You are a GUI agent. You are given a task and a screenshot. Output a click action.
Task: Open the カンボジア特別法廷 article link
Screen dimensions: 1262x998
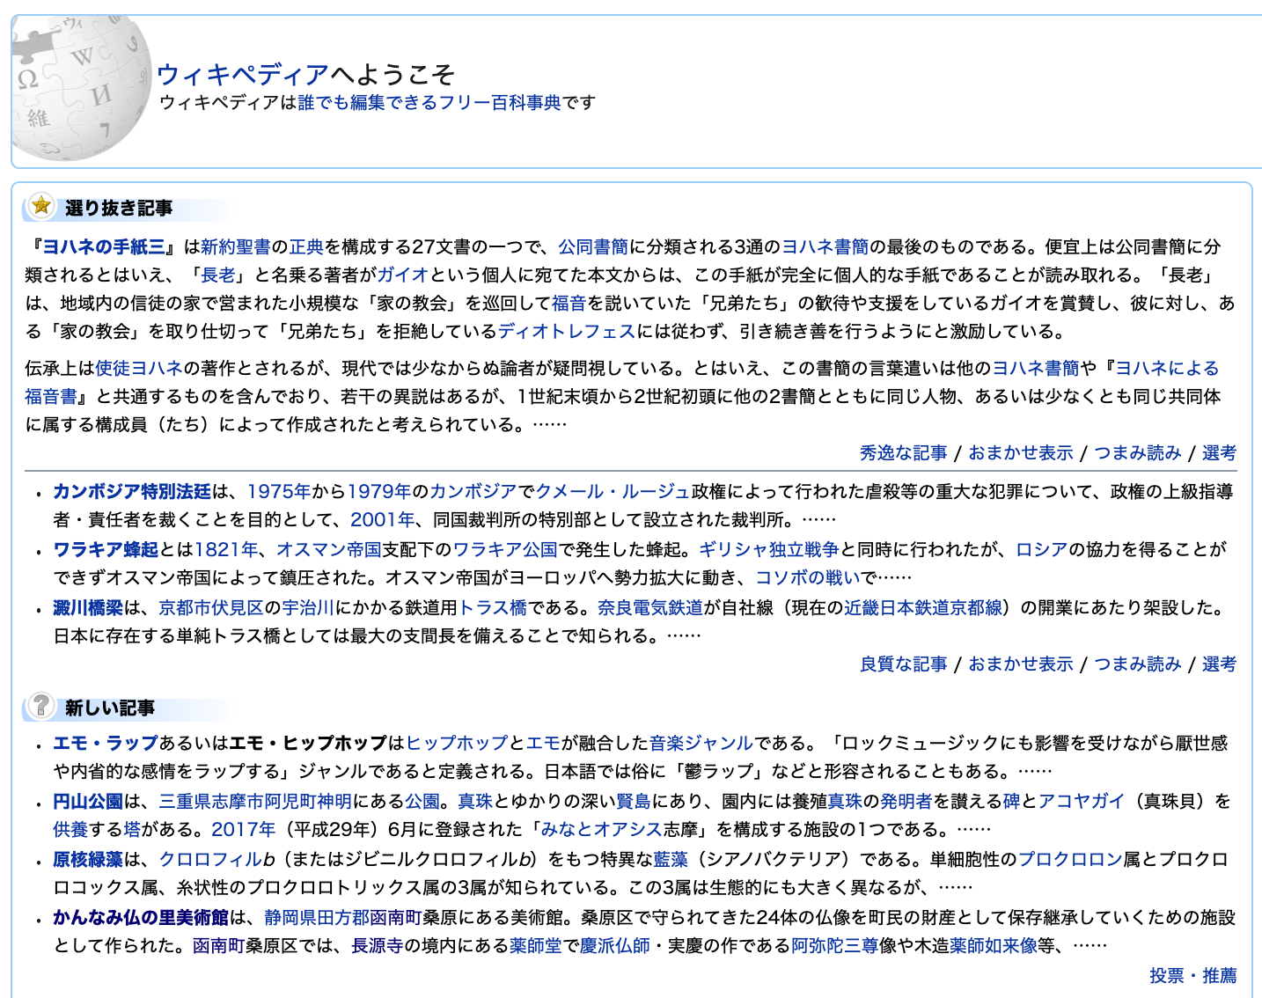(x=132, y=492)
